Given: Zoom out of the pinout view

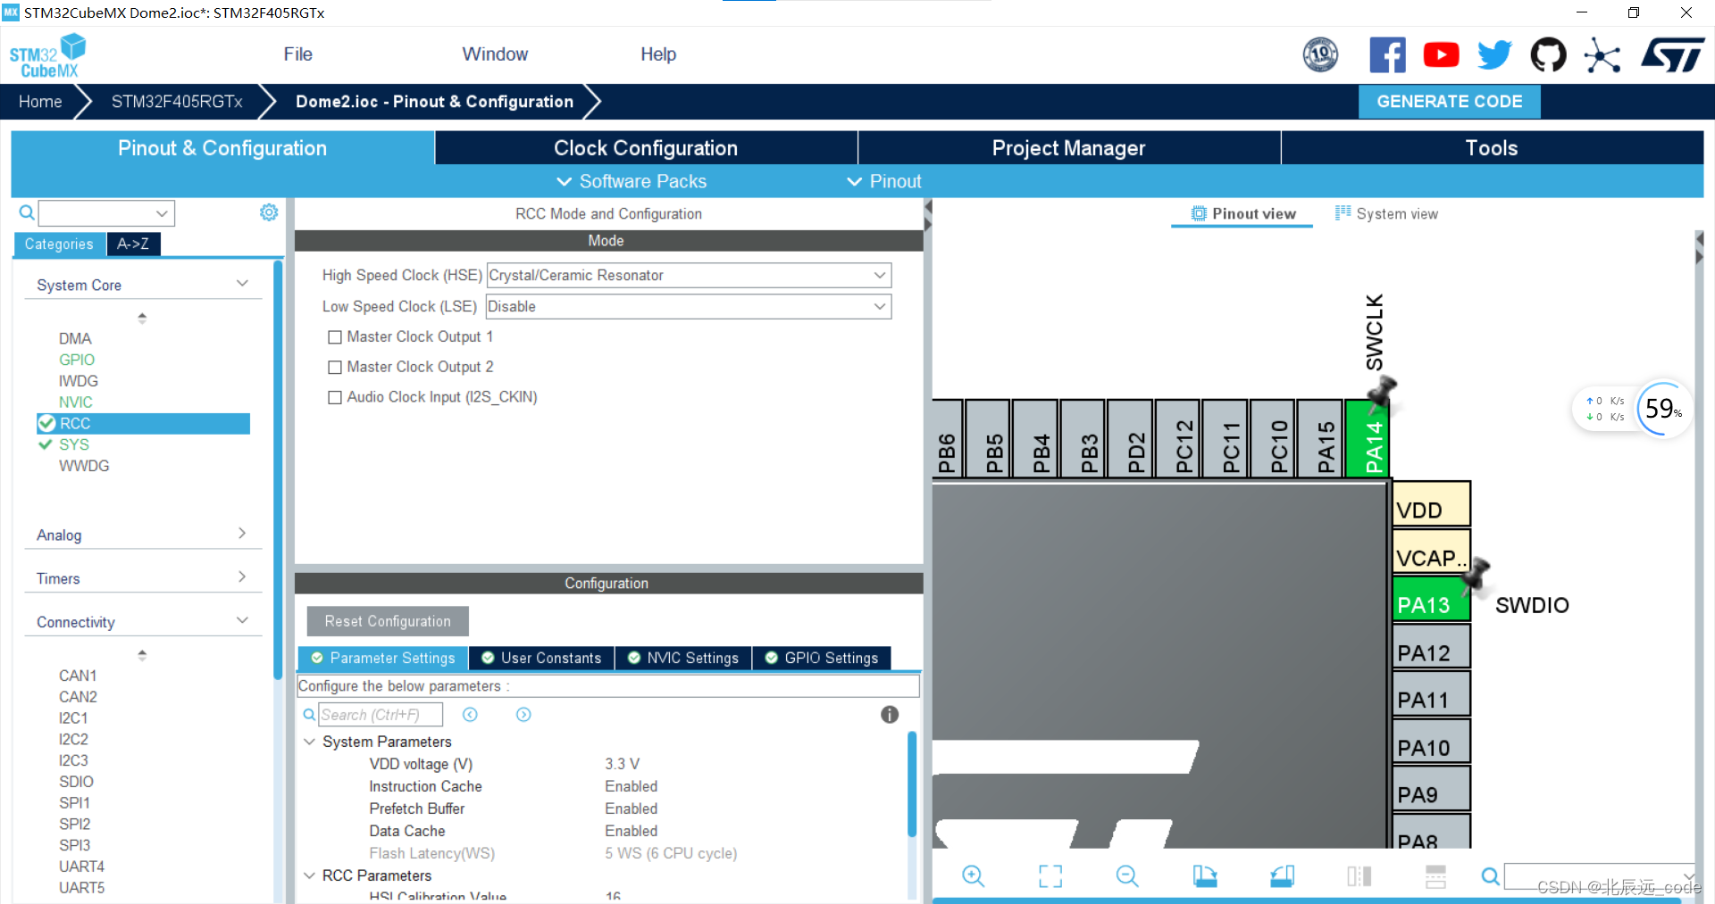Looking at the screenshot, I should point(1127,876).
